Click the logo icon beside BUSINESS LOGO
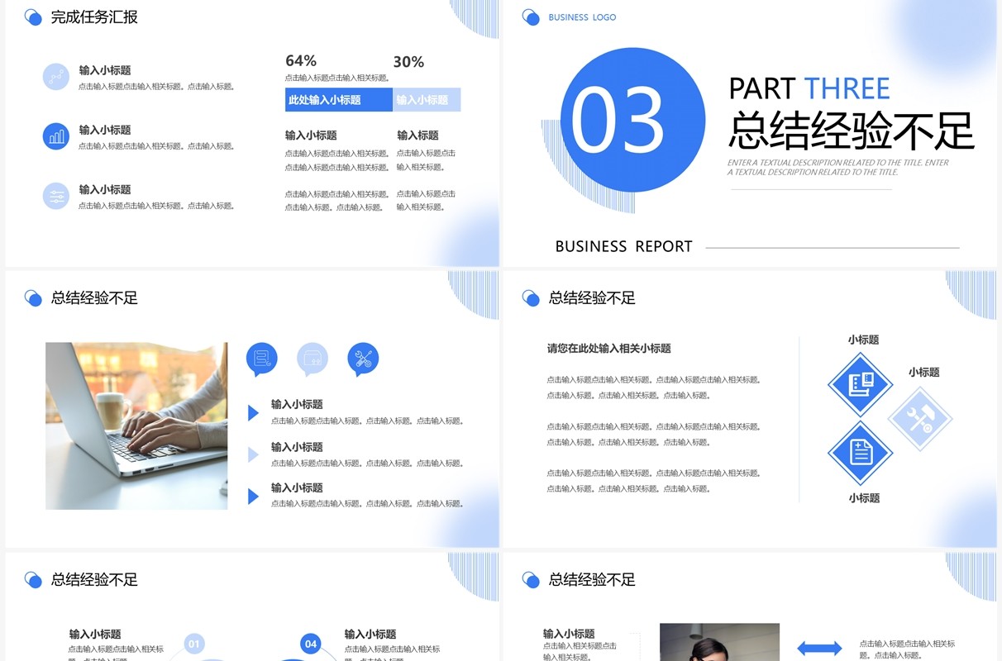This screenshot has width=1002, height=661. pos(531,17)
